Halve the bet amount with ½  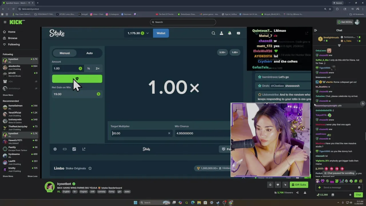(89, 68)
